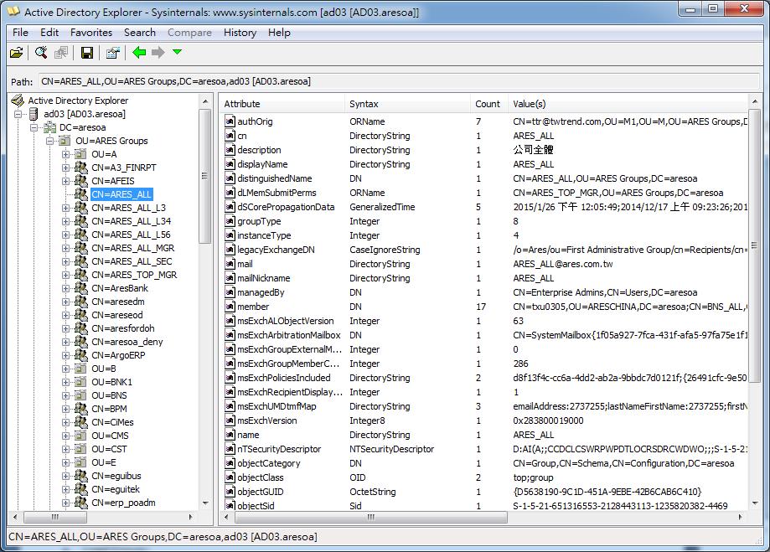Select the CN=ARES_ALL_L34 tree item

point(131,221)
